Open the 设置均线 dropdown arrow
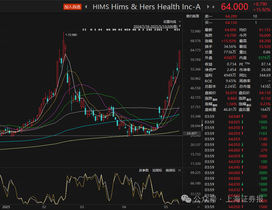272x210 pixels. coord(180,22)
